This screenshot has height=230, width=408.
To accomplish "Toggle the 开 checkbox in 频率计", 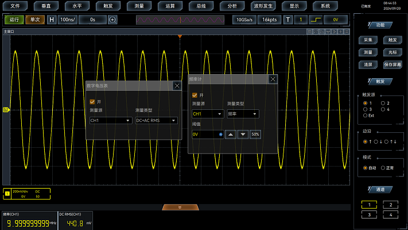I will click(195, 95).
